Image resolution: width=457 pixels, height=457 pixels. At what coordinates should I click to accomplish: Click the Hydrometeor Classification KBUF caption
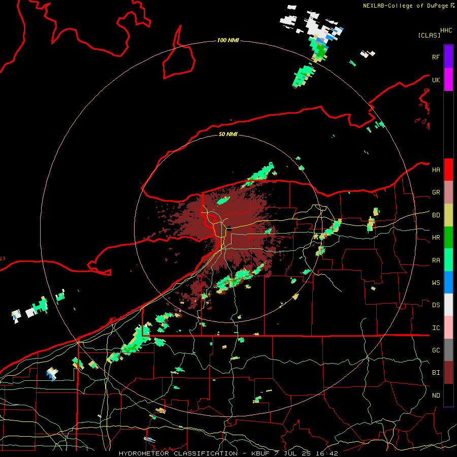(228, 453)
